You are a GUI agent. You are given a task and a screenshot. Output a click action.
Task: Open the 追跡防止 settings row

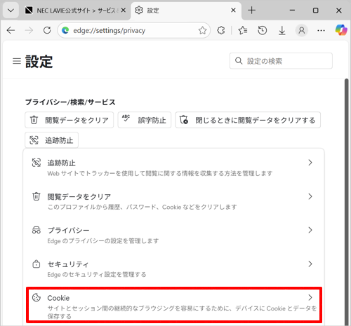coord(173,168)
